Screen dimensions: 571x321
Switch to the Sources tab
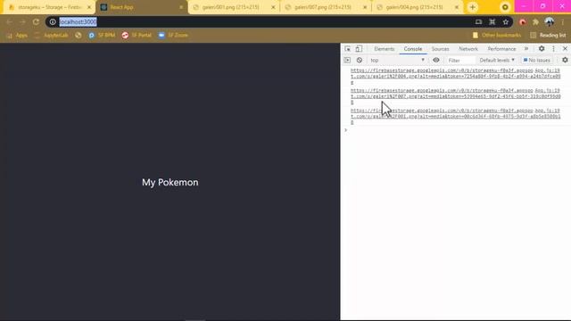pos(440,49)
